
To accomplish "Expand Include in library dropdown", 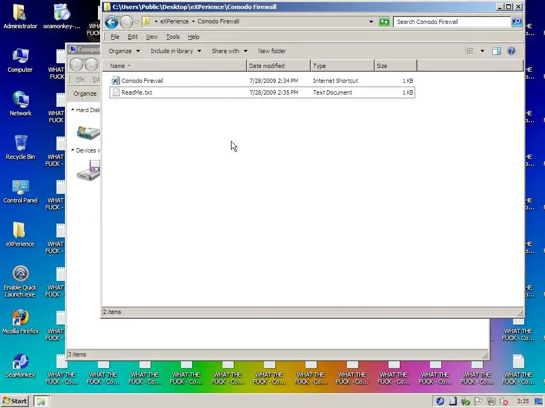I will pyautogui.click(x=176, y=51).
